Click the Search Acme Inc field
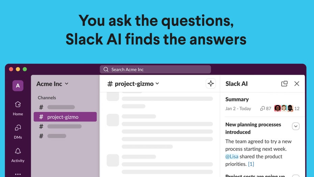The width and height of the screenshot is (314, 177). tap(155, 69)
